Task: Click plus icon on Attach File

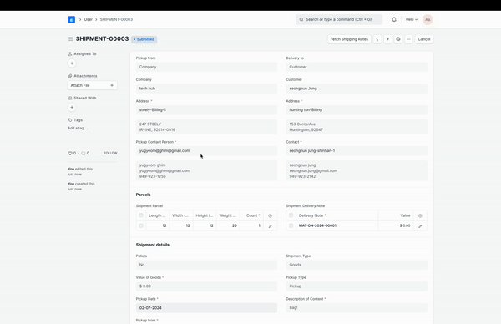Action: pos(112,85)
